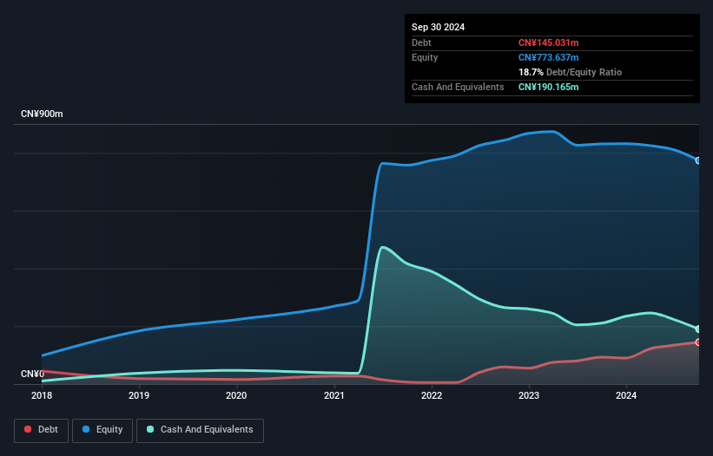Screen dimensions: 713x456
Task: Click Equity value CN¥773.637m in tooltip
Action: pyautogui.click(x=548, y=57)
